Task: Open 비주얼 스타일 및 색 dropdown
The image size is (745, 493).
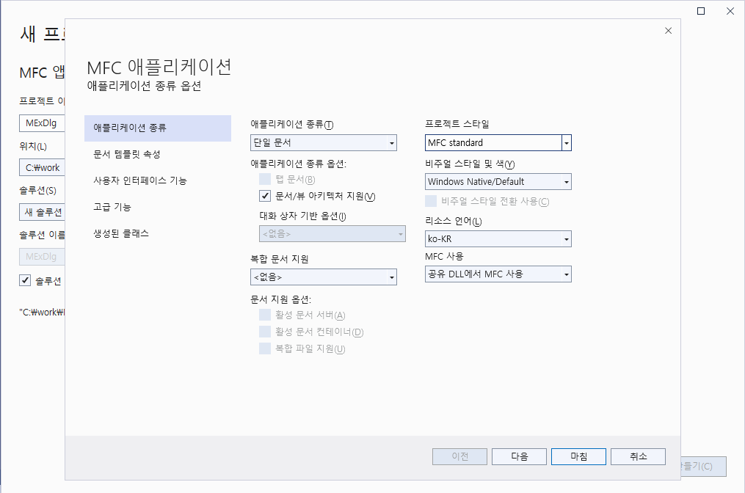Action: [x=498, y=182]
